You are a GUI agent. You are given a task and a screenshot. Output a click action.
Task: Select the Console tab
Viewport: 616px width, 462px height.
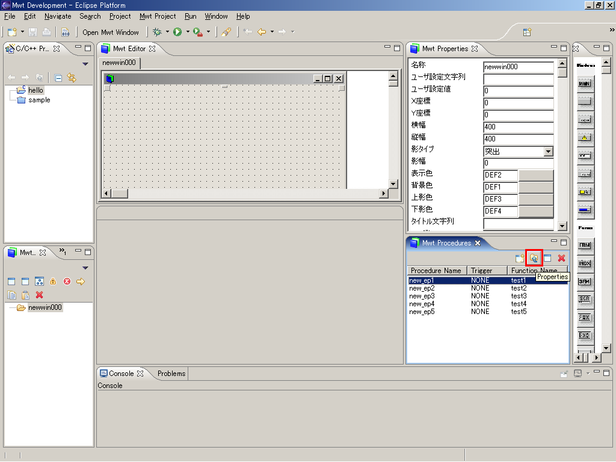click(122, 374)
